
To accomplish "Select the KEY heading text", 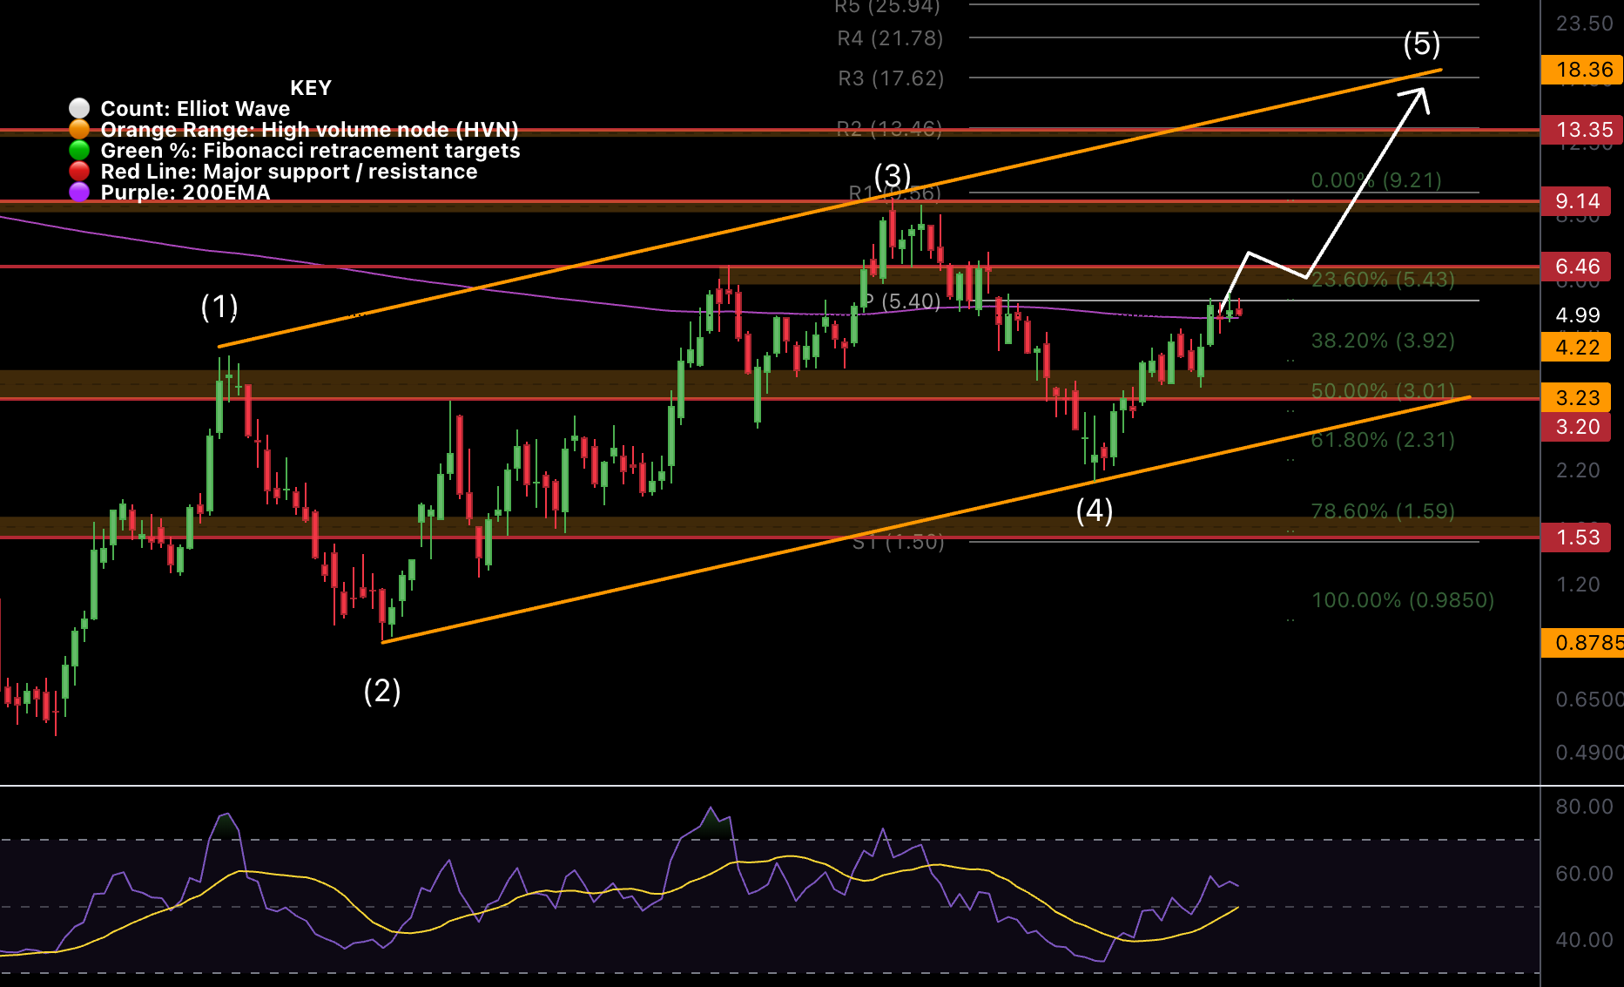I will coord(311,88).
